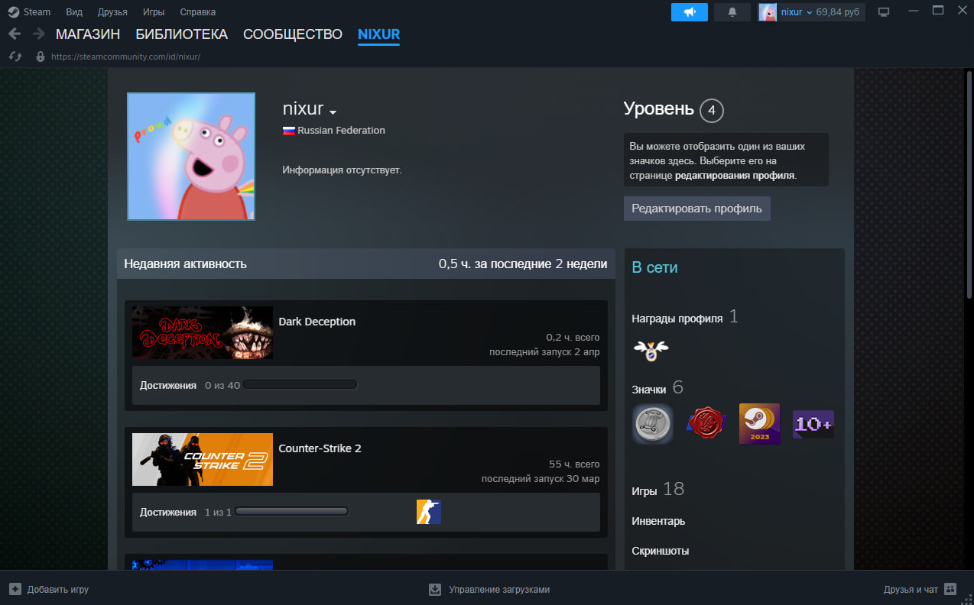Click the friends chat icon bottom right
This screenshot has width=974, height=605.
tap(950, 589)
